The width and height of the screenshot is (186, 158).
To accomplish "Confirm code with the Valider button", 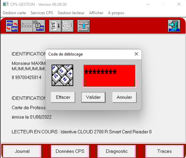I will [x=93, y=97].
